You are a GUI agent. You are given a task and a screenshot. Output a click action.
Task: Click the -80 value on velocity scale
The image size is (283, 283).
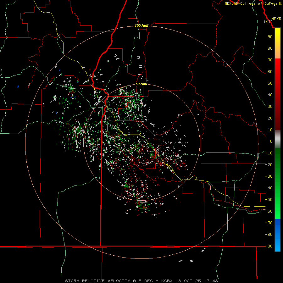click(x=269, y=235)
